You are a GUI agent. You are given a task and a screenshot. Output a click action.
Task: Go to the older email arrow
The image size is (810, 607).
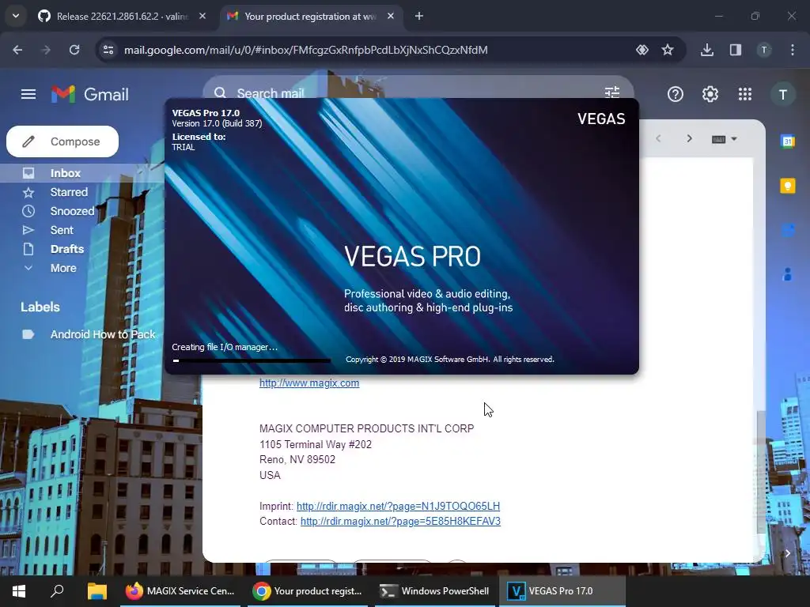click(689, 138)
